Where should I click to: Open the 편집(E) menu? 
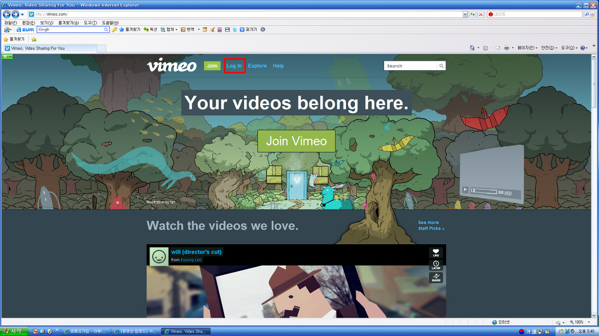click(x=29, y=23)
